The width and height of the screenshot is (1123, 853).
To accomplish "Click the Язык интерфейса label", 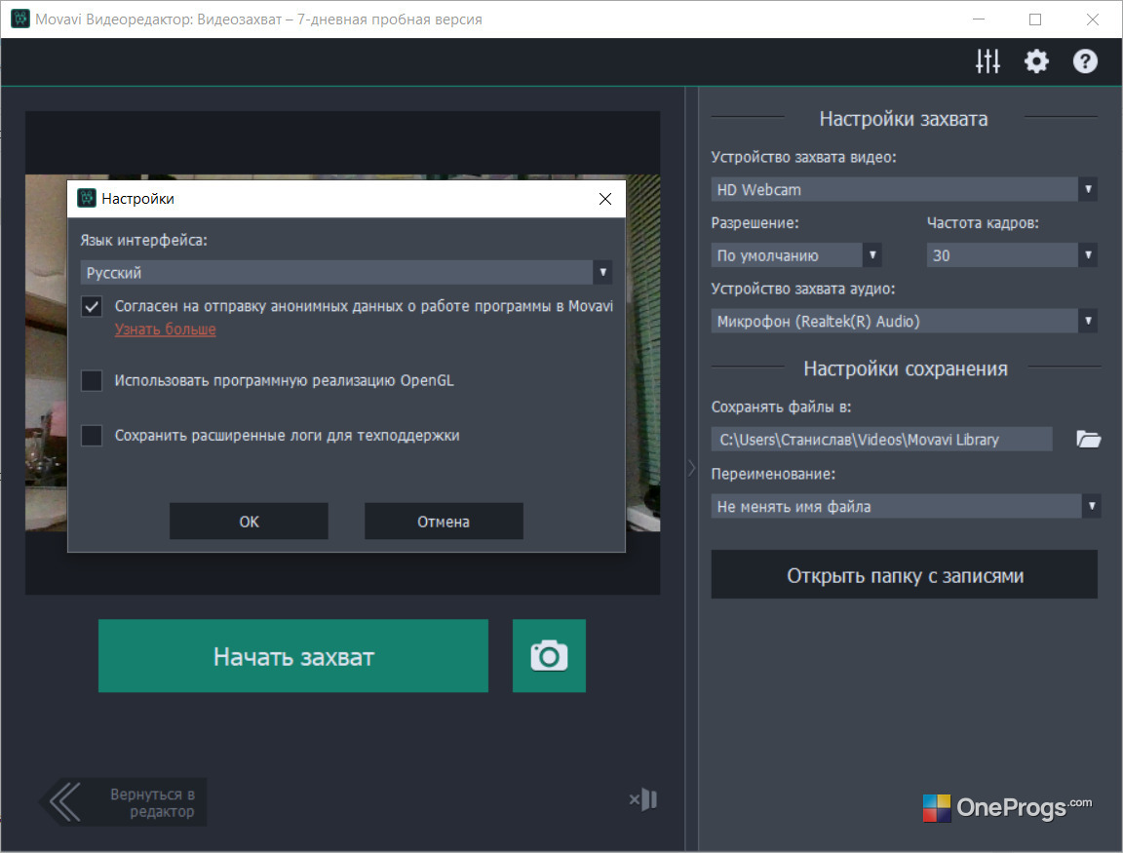I will (x=143, y=240).
